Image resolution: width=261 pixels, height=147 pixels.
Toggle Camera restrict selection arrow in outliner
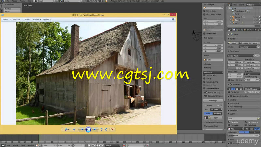(257, 17)
